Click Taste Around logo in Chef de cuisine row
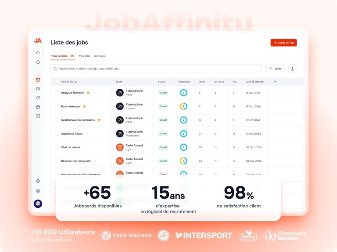337x252 pixels. 120,147
